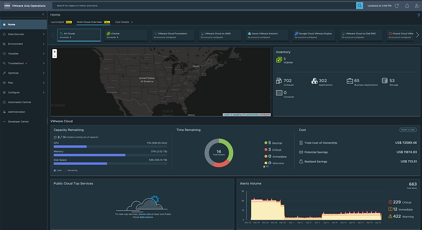Click the Configure gear icon

4,93
